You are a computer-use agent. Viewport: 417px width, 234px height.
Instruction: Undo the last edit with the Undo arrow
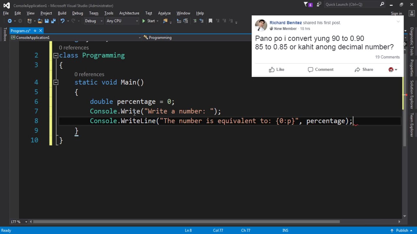tap(62, 21)
